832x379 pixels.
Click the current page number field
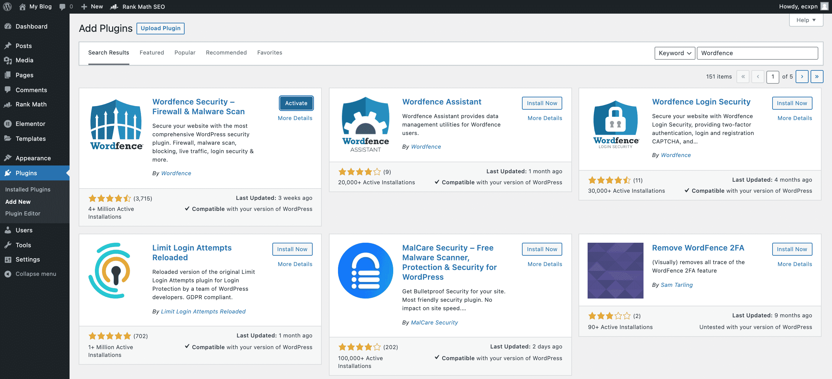(773, 77)
